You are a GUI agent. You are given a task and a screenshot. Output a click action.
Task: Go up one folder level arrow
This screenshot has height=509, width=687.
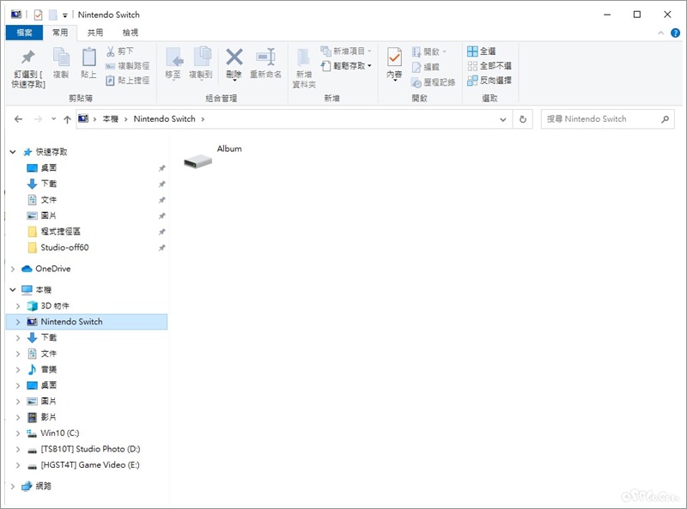coord(67,119)
